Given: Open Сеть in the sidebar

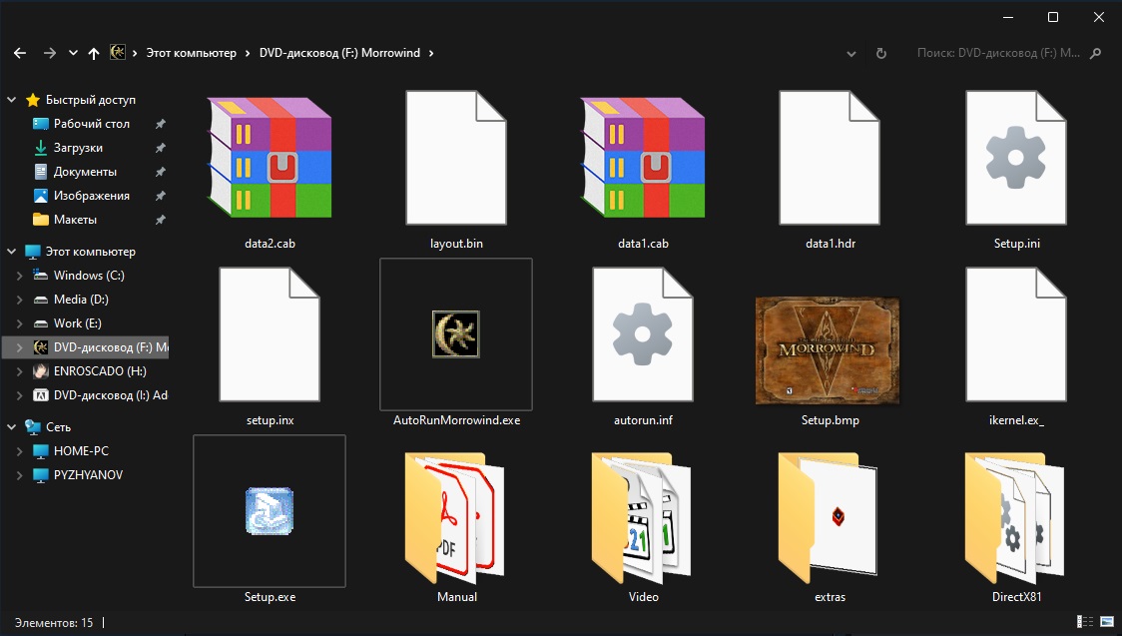Looking at the screenshot, I should coord(58,427).
